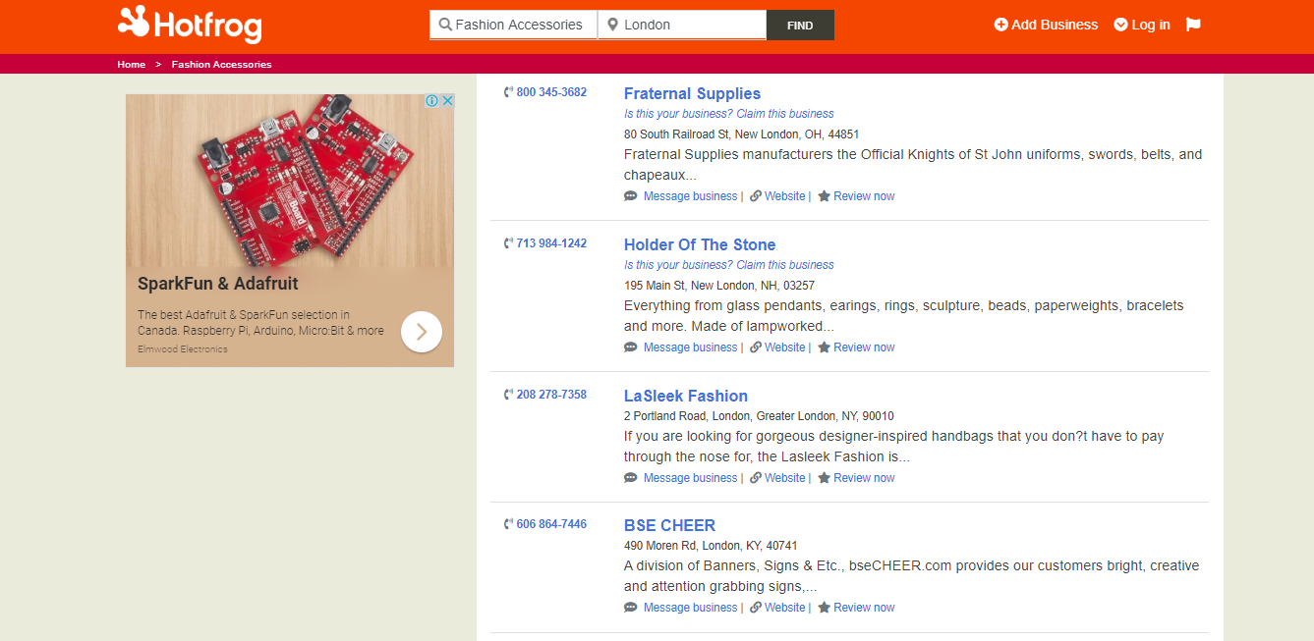Image resolution: width=1314 pixels, height=641 pixels.
Task: Select the Fashion Accessories breadcrumb
Action: [222, 65]
